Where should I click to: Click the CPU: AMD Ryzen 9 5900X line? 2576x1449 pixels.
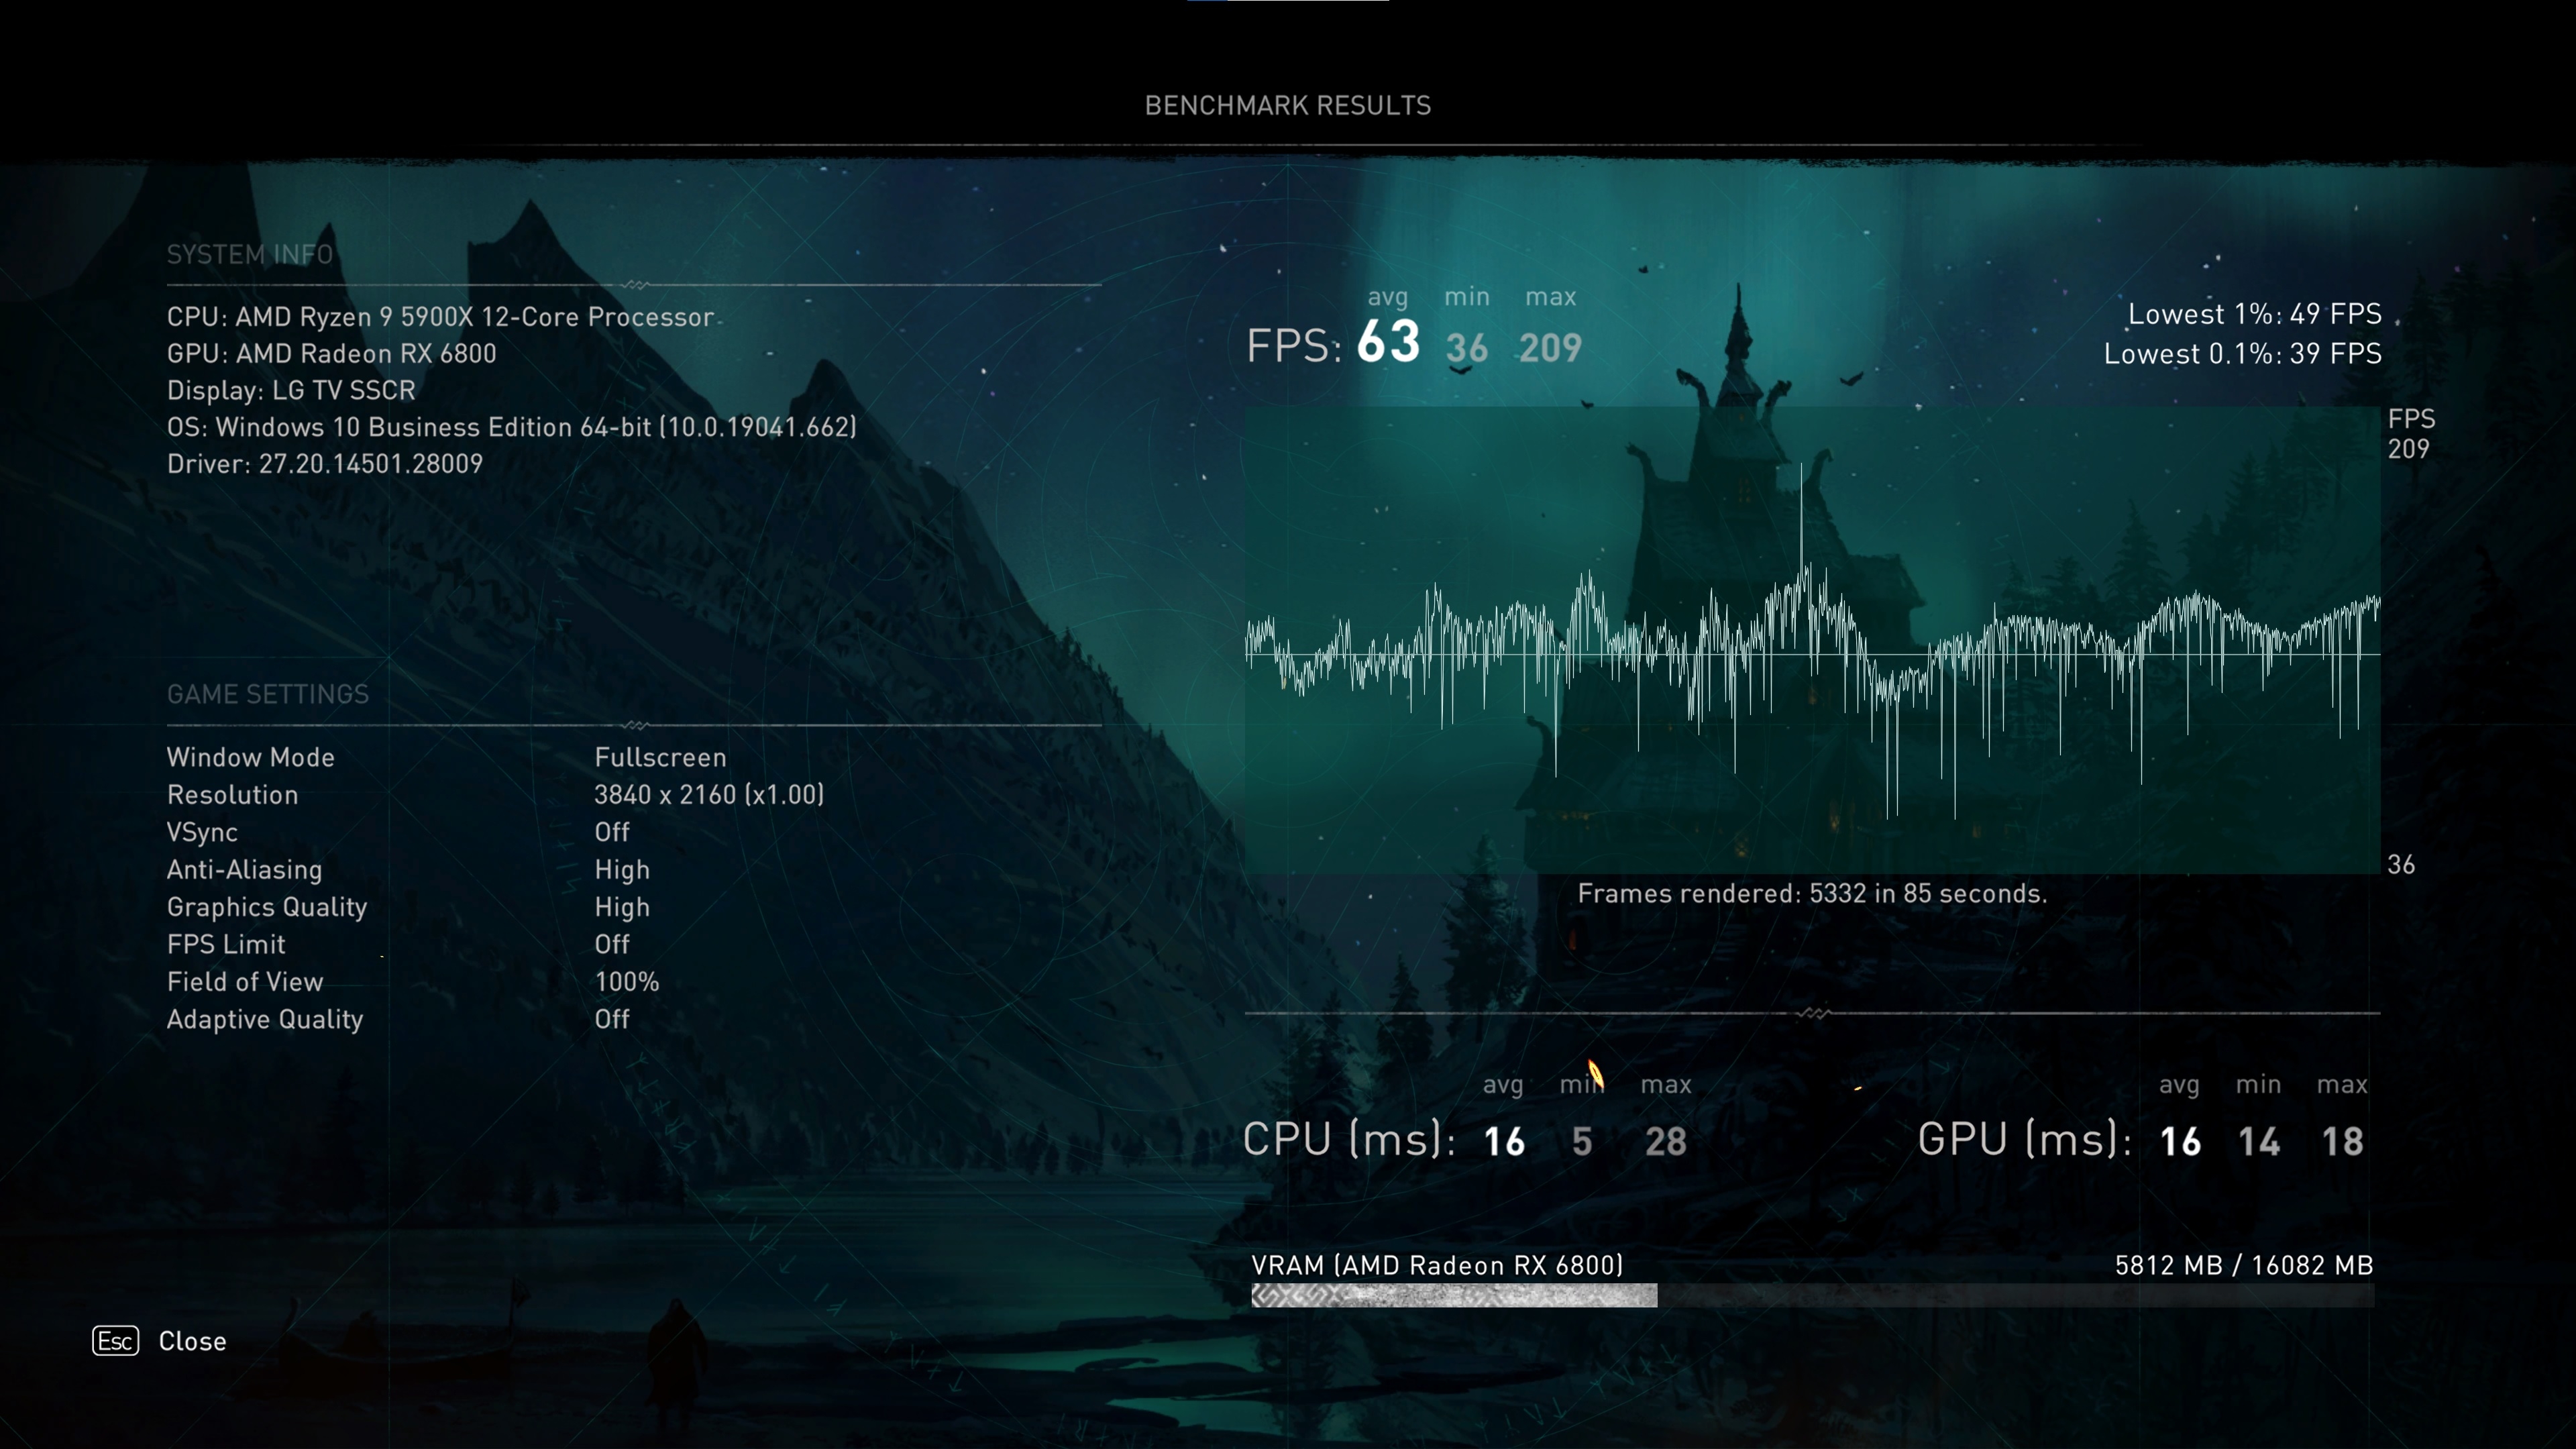pyautogui.click(x=440, y=317)
